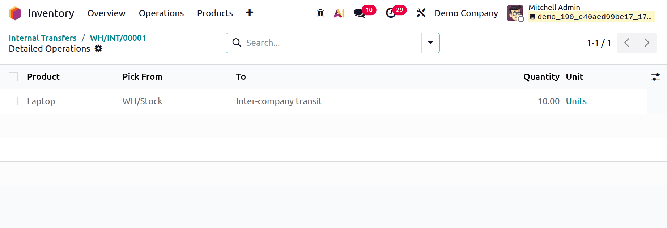Open the Demo Company switcher
The width and height of the screenshot is (667, 228).
tap(466, 13)
